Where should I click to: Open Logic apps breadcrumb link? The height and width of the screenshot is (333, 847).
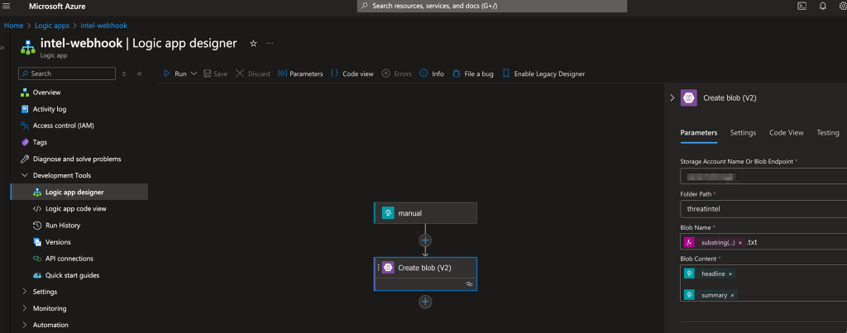(51, 26)
